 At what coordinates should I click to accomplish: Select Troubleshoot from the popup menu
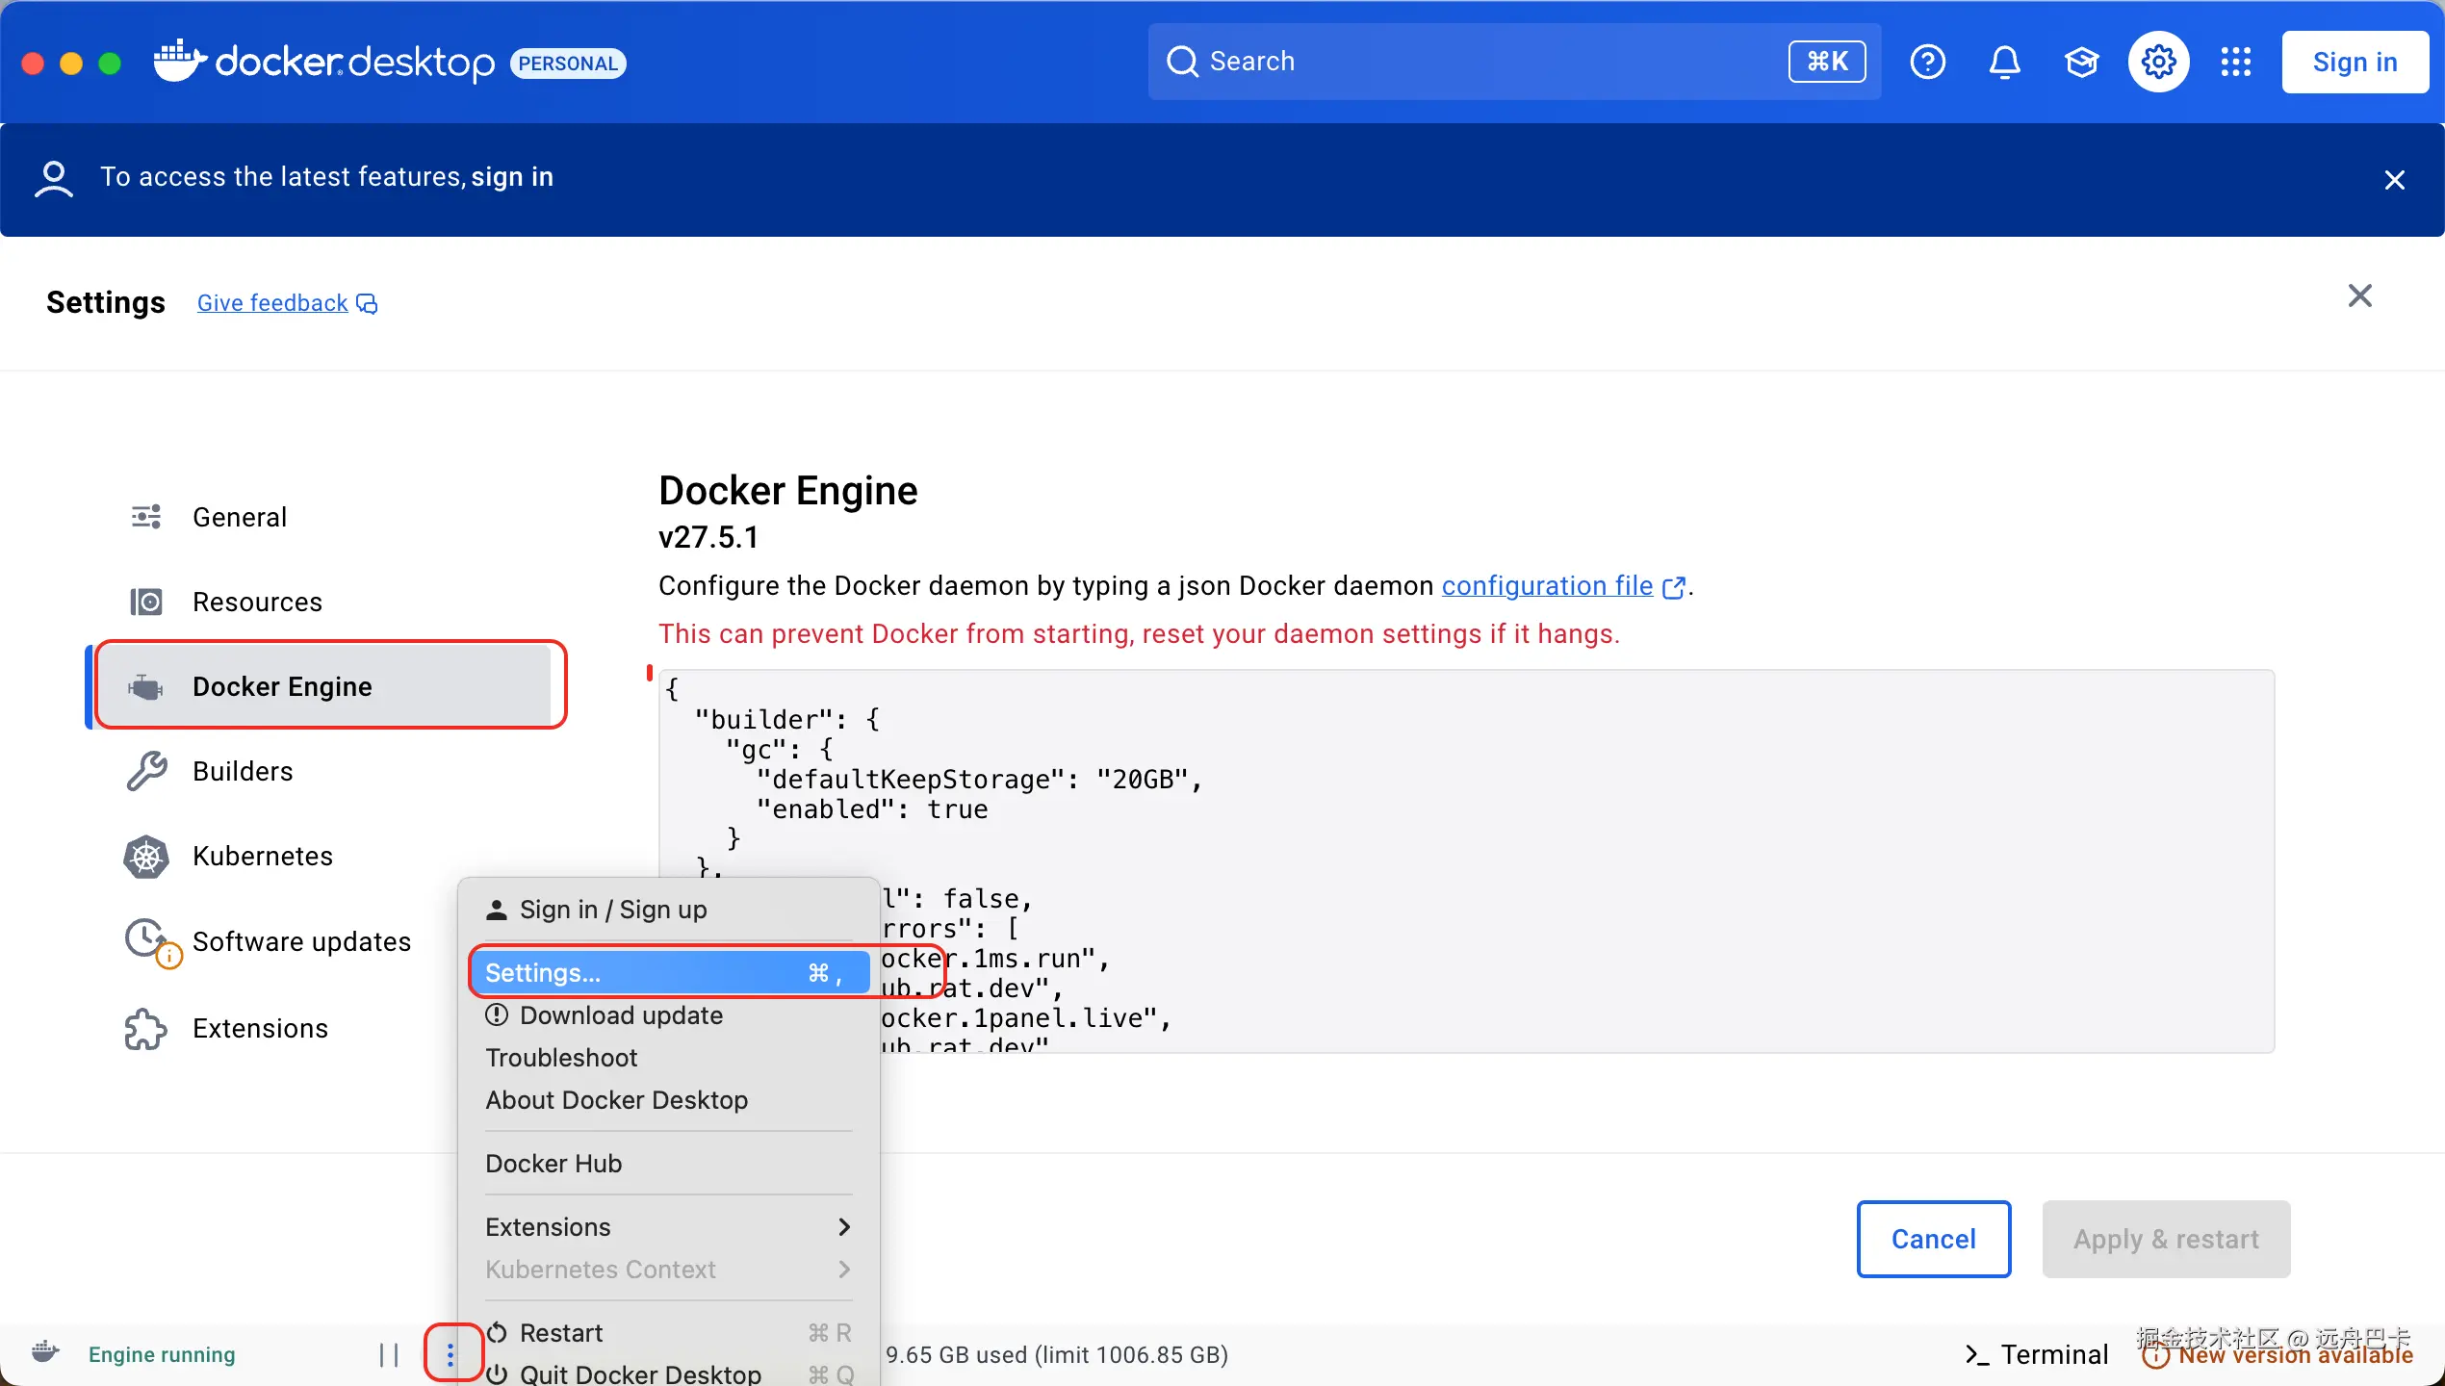point(561,1057)
